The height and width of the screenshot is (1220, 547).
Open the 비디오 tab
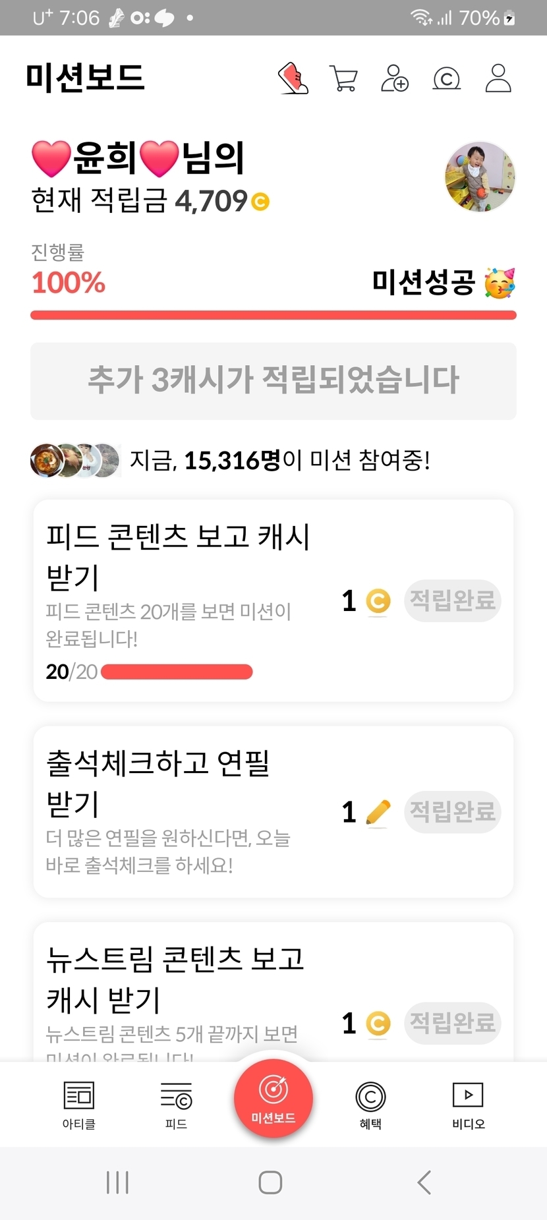pyautogui.click(x=468, y=1105)
